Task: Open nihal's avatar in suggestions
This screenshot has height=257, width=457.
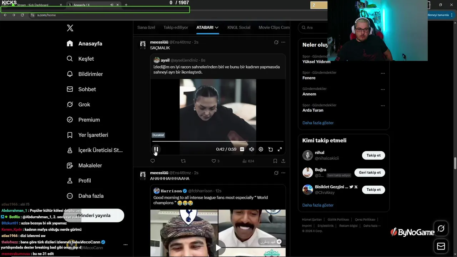Action: pos(308,155)
